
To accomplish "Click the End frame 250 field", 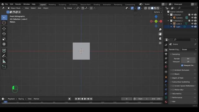I will coord(156,99).
